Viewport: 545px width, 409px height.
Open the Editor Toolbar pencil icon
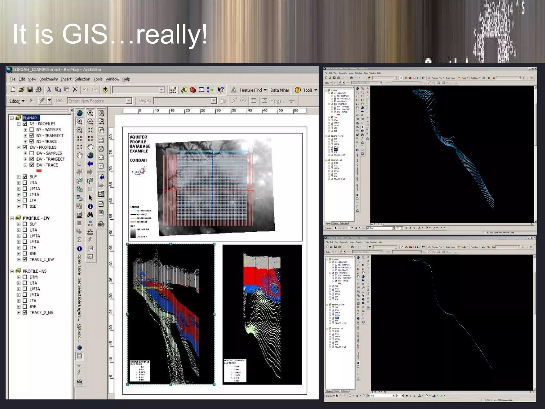[x=173, y=90]
